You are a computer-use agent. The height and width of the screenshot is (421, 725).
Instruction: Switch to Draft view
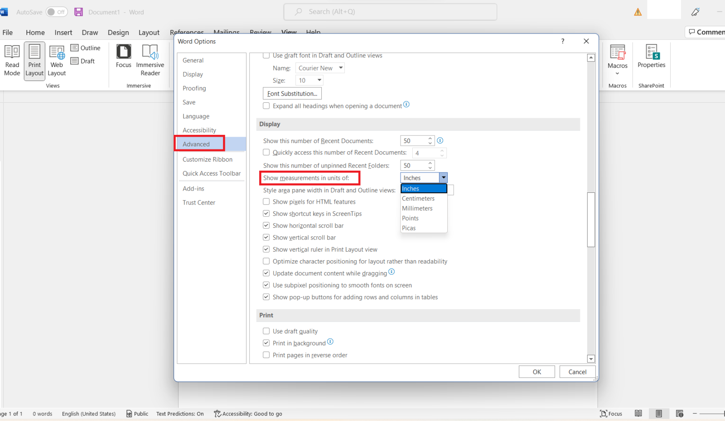coord(83,61)
